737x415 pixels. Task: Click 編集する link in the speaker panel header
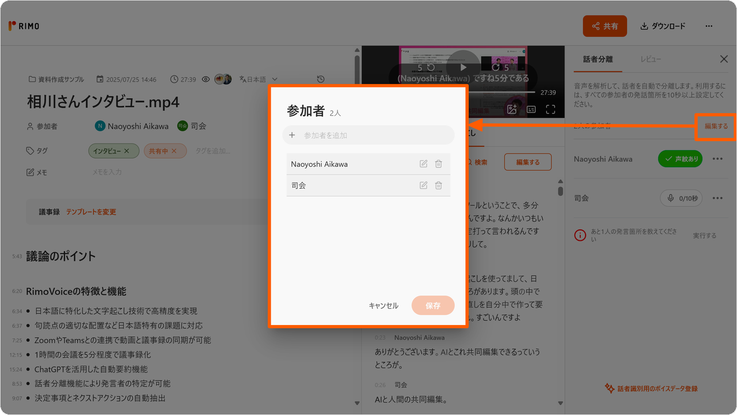(x=716, y=126)
